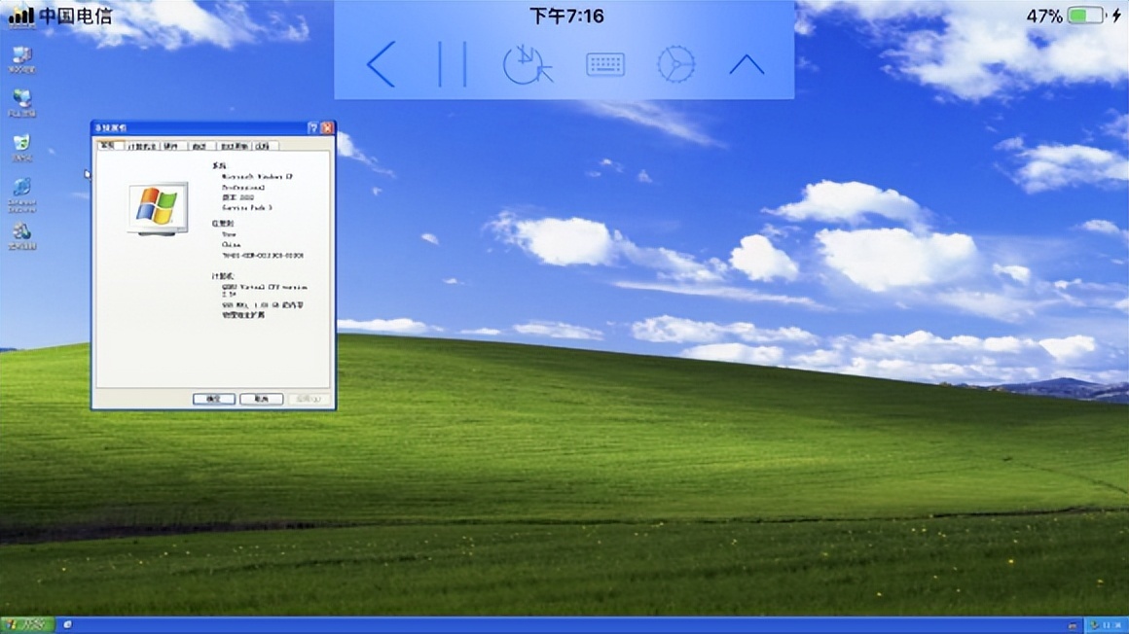Select the Internet Explorer desktop icon
1129x634 pixels.
[x=21, y=194]
